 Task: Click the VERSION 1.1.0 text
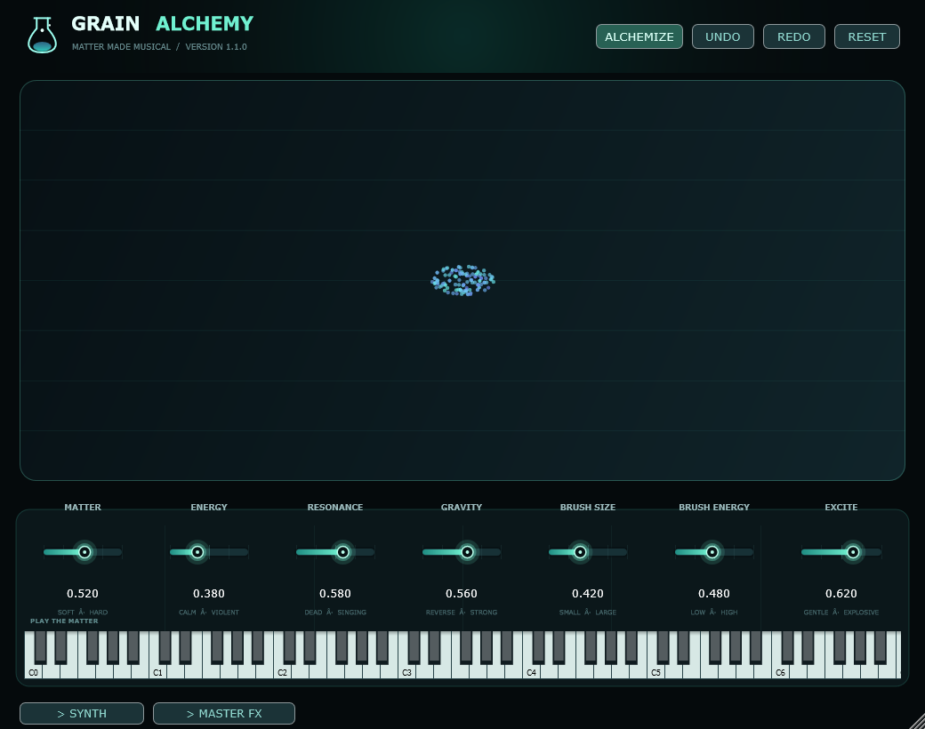[x=216, y=46]
